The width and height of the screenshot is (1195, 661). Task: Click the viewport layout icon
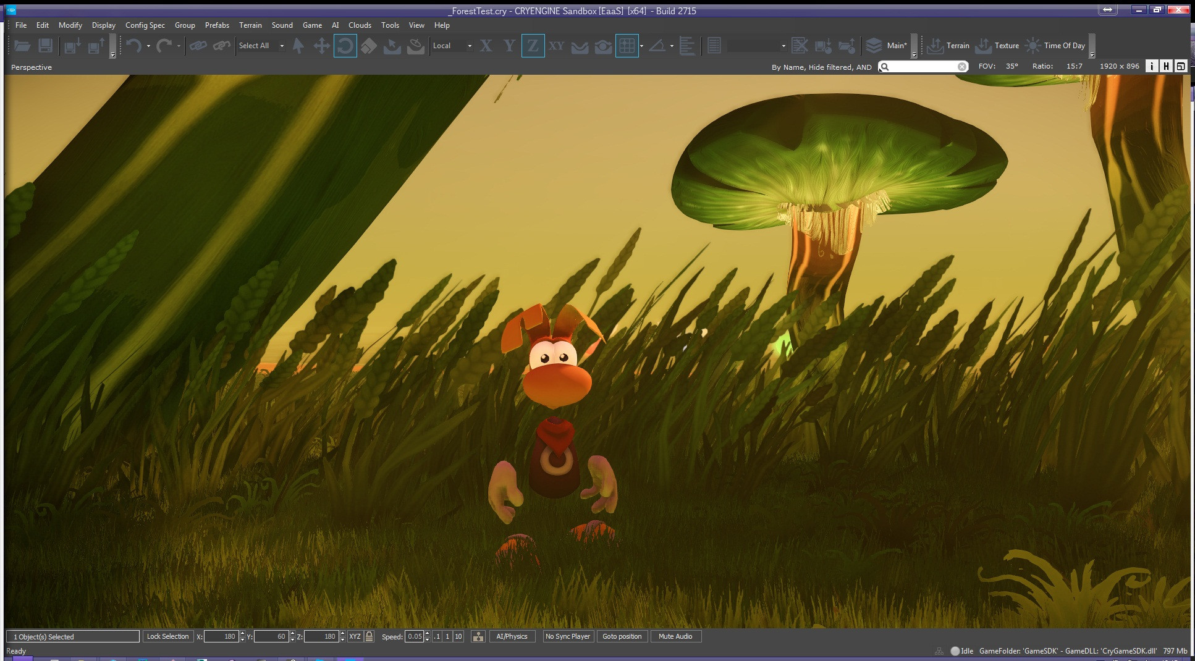tap(1181, 66)
